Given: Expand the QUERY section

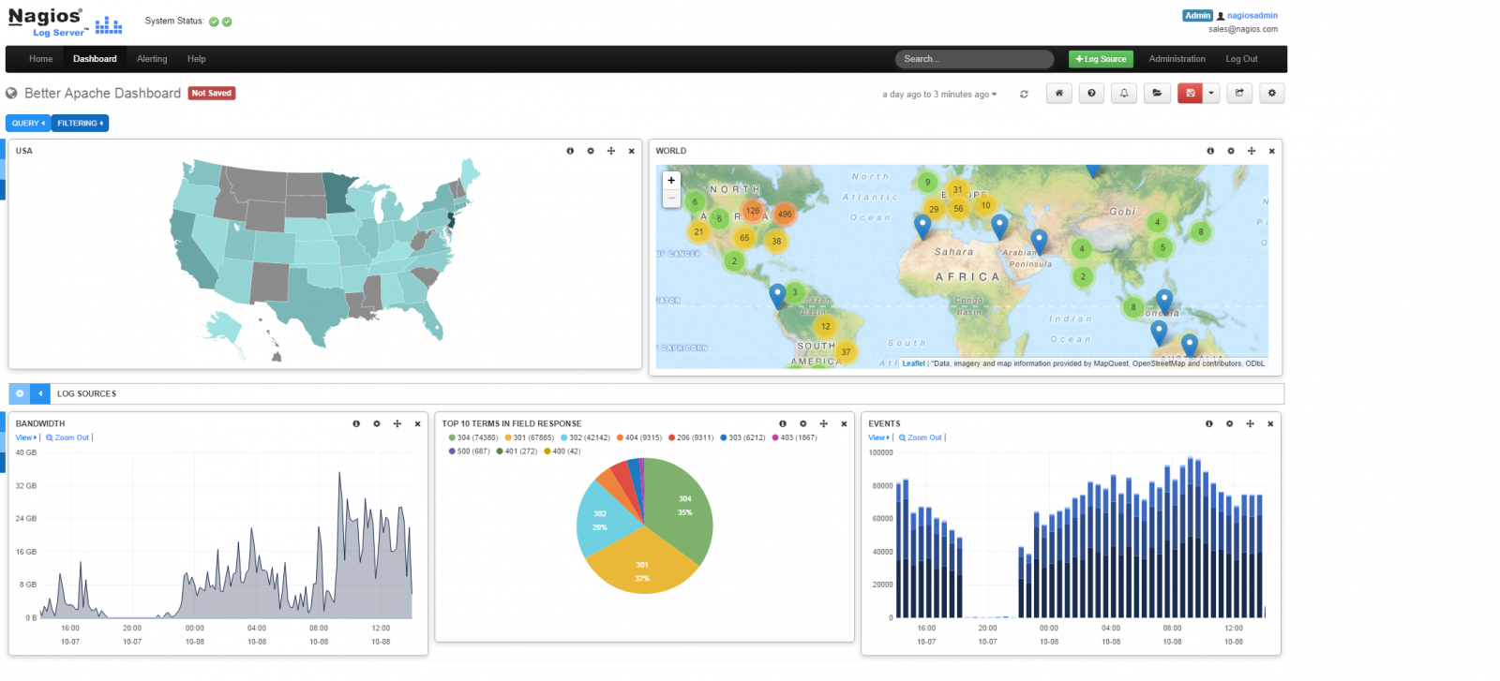Looking at the screenshot, I should (28, 123).
